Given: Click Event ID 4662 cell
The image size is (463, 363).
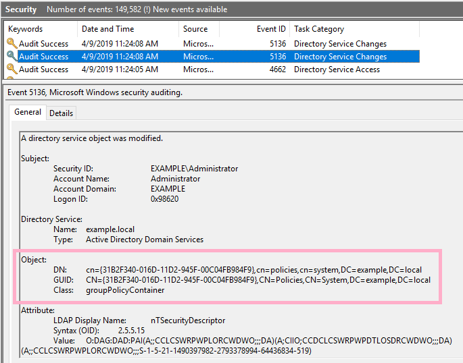Looking at the screenshot, I should (278, 69).
